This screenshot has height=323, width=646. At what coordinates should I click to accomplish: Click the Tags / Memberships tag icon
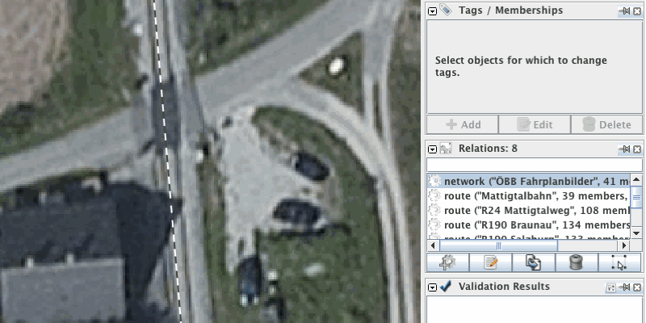click(x=446, y=10)
